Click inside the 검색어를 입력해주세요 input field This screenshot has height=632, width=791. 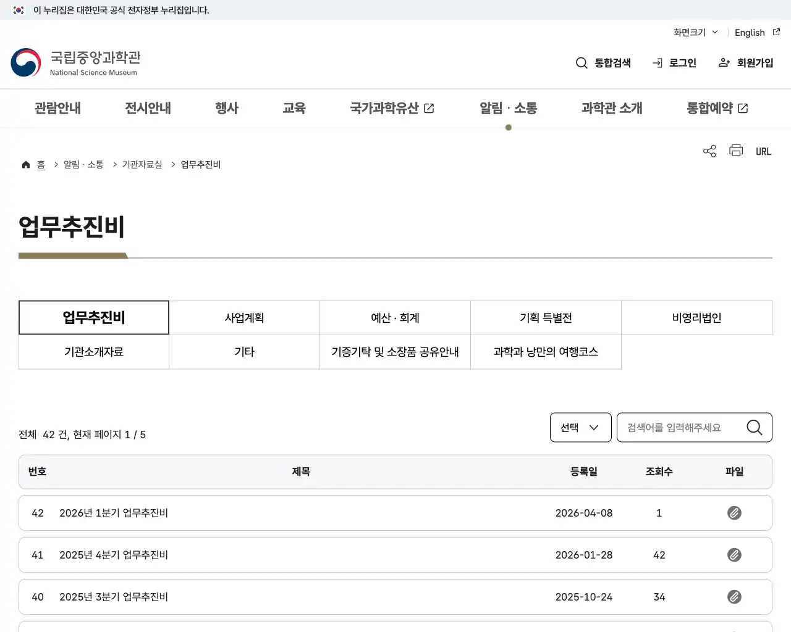[680, 427]
